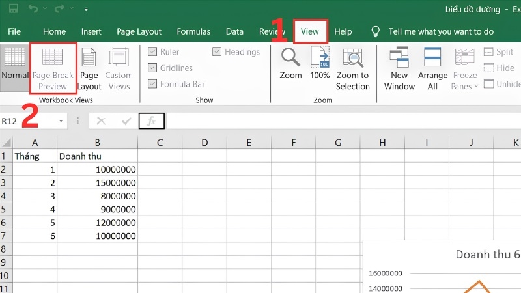Screen dimensions: 521x293
Task: Click Tell me what you want to do box
Action: tap(441, 31)
